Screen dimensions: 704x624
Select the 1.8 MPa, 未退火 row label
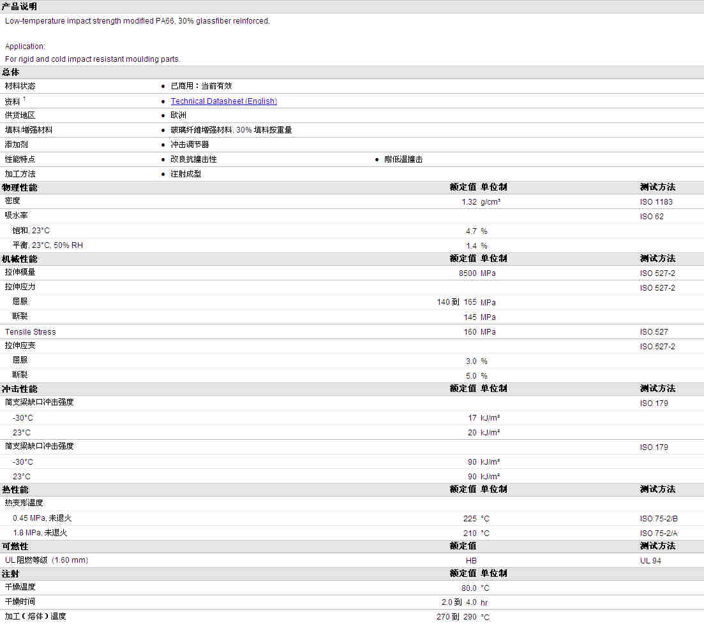(40, 533)
